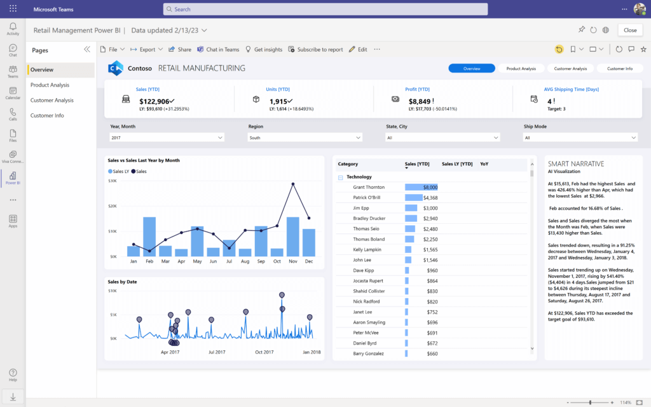
Task: Click Edit in the toolbar
Action: [358, 50]
